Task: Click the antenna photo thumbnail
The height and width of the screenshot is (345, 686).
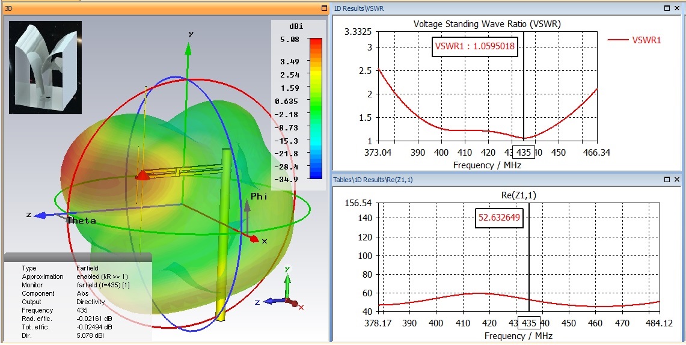Action: [x=46, y=68]
